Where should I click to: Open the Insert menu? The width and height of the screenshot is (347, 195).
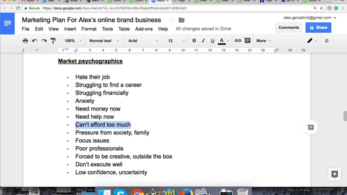(x=70, y=29)
